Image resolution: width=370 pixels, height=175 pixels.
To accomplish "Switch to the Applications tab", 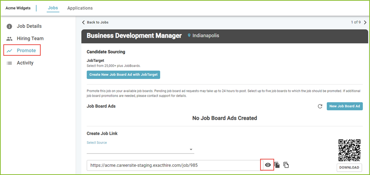I will coord(80,8).
